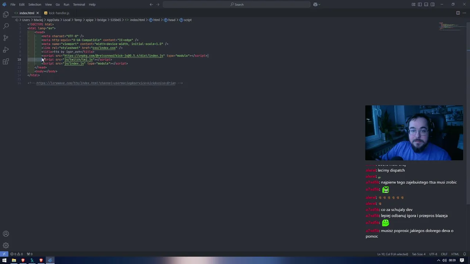This screenshot has height=264, width=470.
Task: Click the remote window indicator in status bar
Action: [x=4, y=254]
